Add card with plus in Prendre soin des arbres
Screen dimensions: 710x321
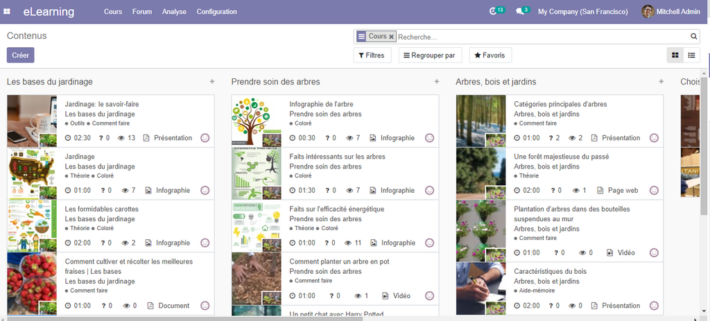436,82
